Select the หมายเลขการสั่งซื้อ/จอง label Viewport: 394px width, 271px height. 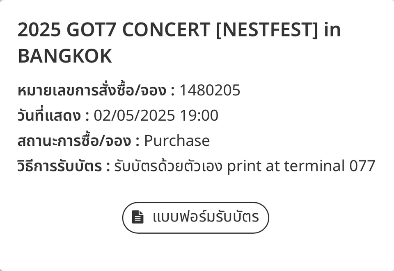pos(92,90)
